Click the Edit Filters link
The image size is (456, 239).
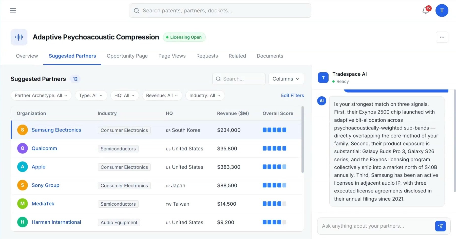(292, 95)
